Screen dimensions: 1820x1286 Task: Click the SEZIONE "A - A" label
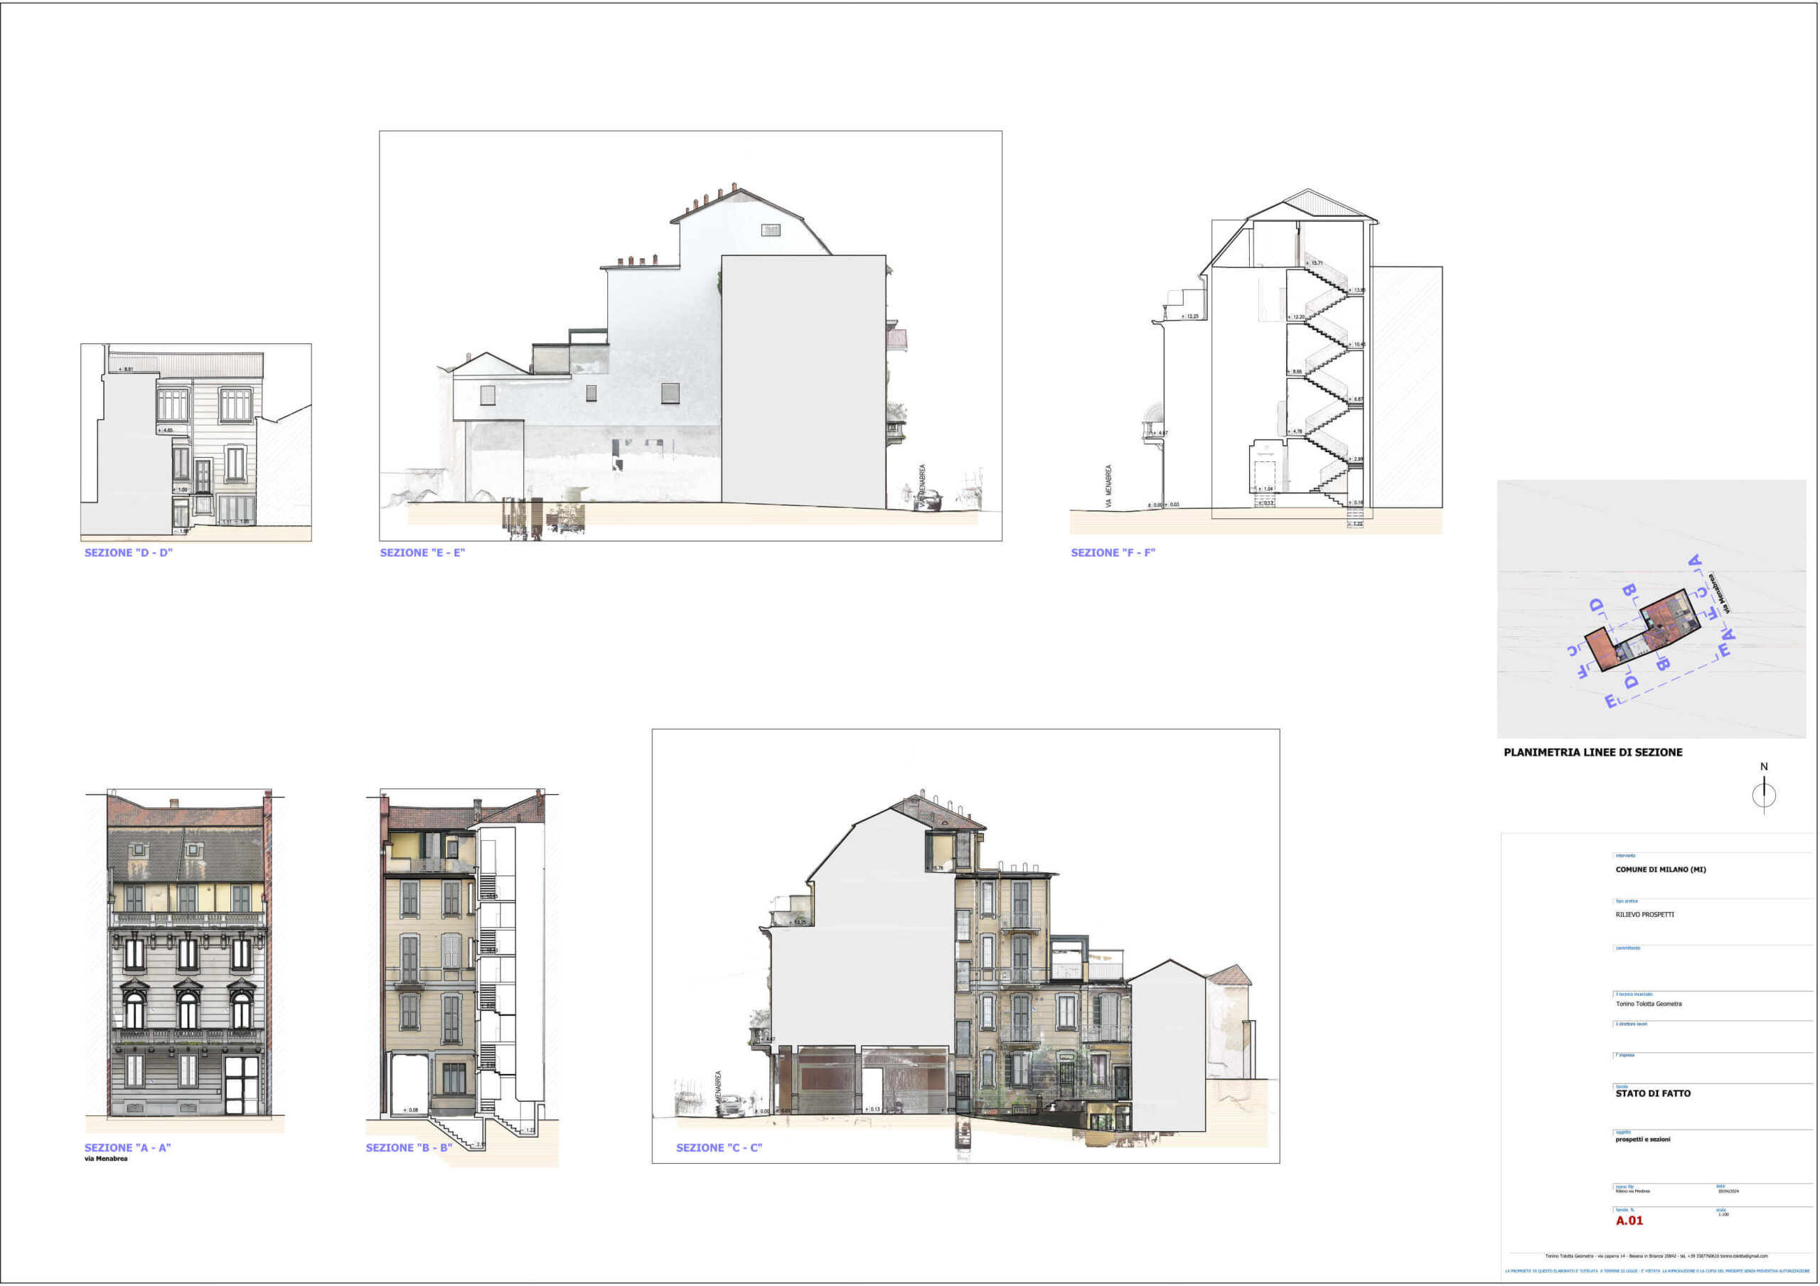point(128,1147)
